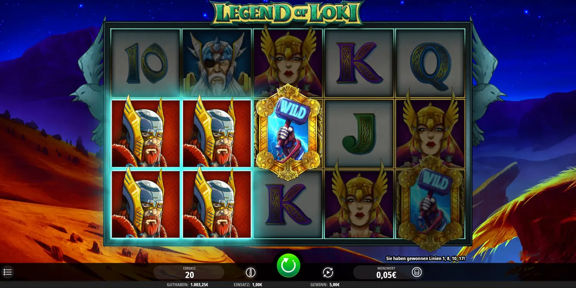Screen dimensions: 576x288
Task: Click the center WILD hammer symbol
Action: click(288, 132)
